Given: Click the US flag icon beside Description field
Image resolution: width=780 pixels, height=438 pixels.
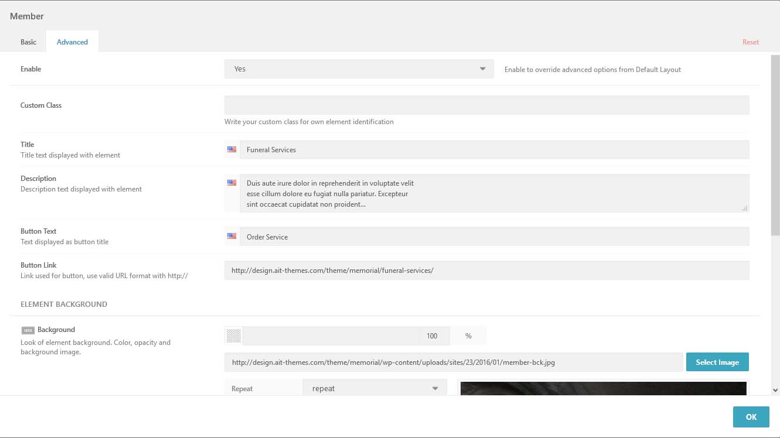Looking at the screenshot, I should pyautogui.click(x=232, y=183).
